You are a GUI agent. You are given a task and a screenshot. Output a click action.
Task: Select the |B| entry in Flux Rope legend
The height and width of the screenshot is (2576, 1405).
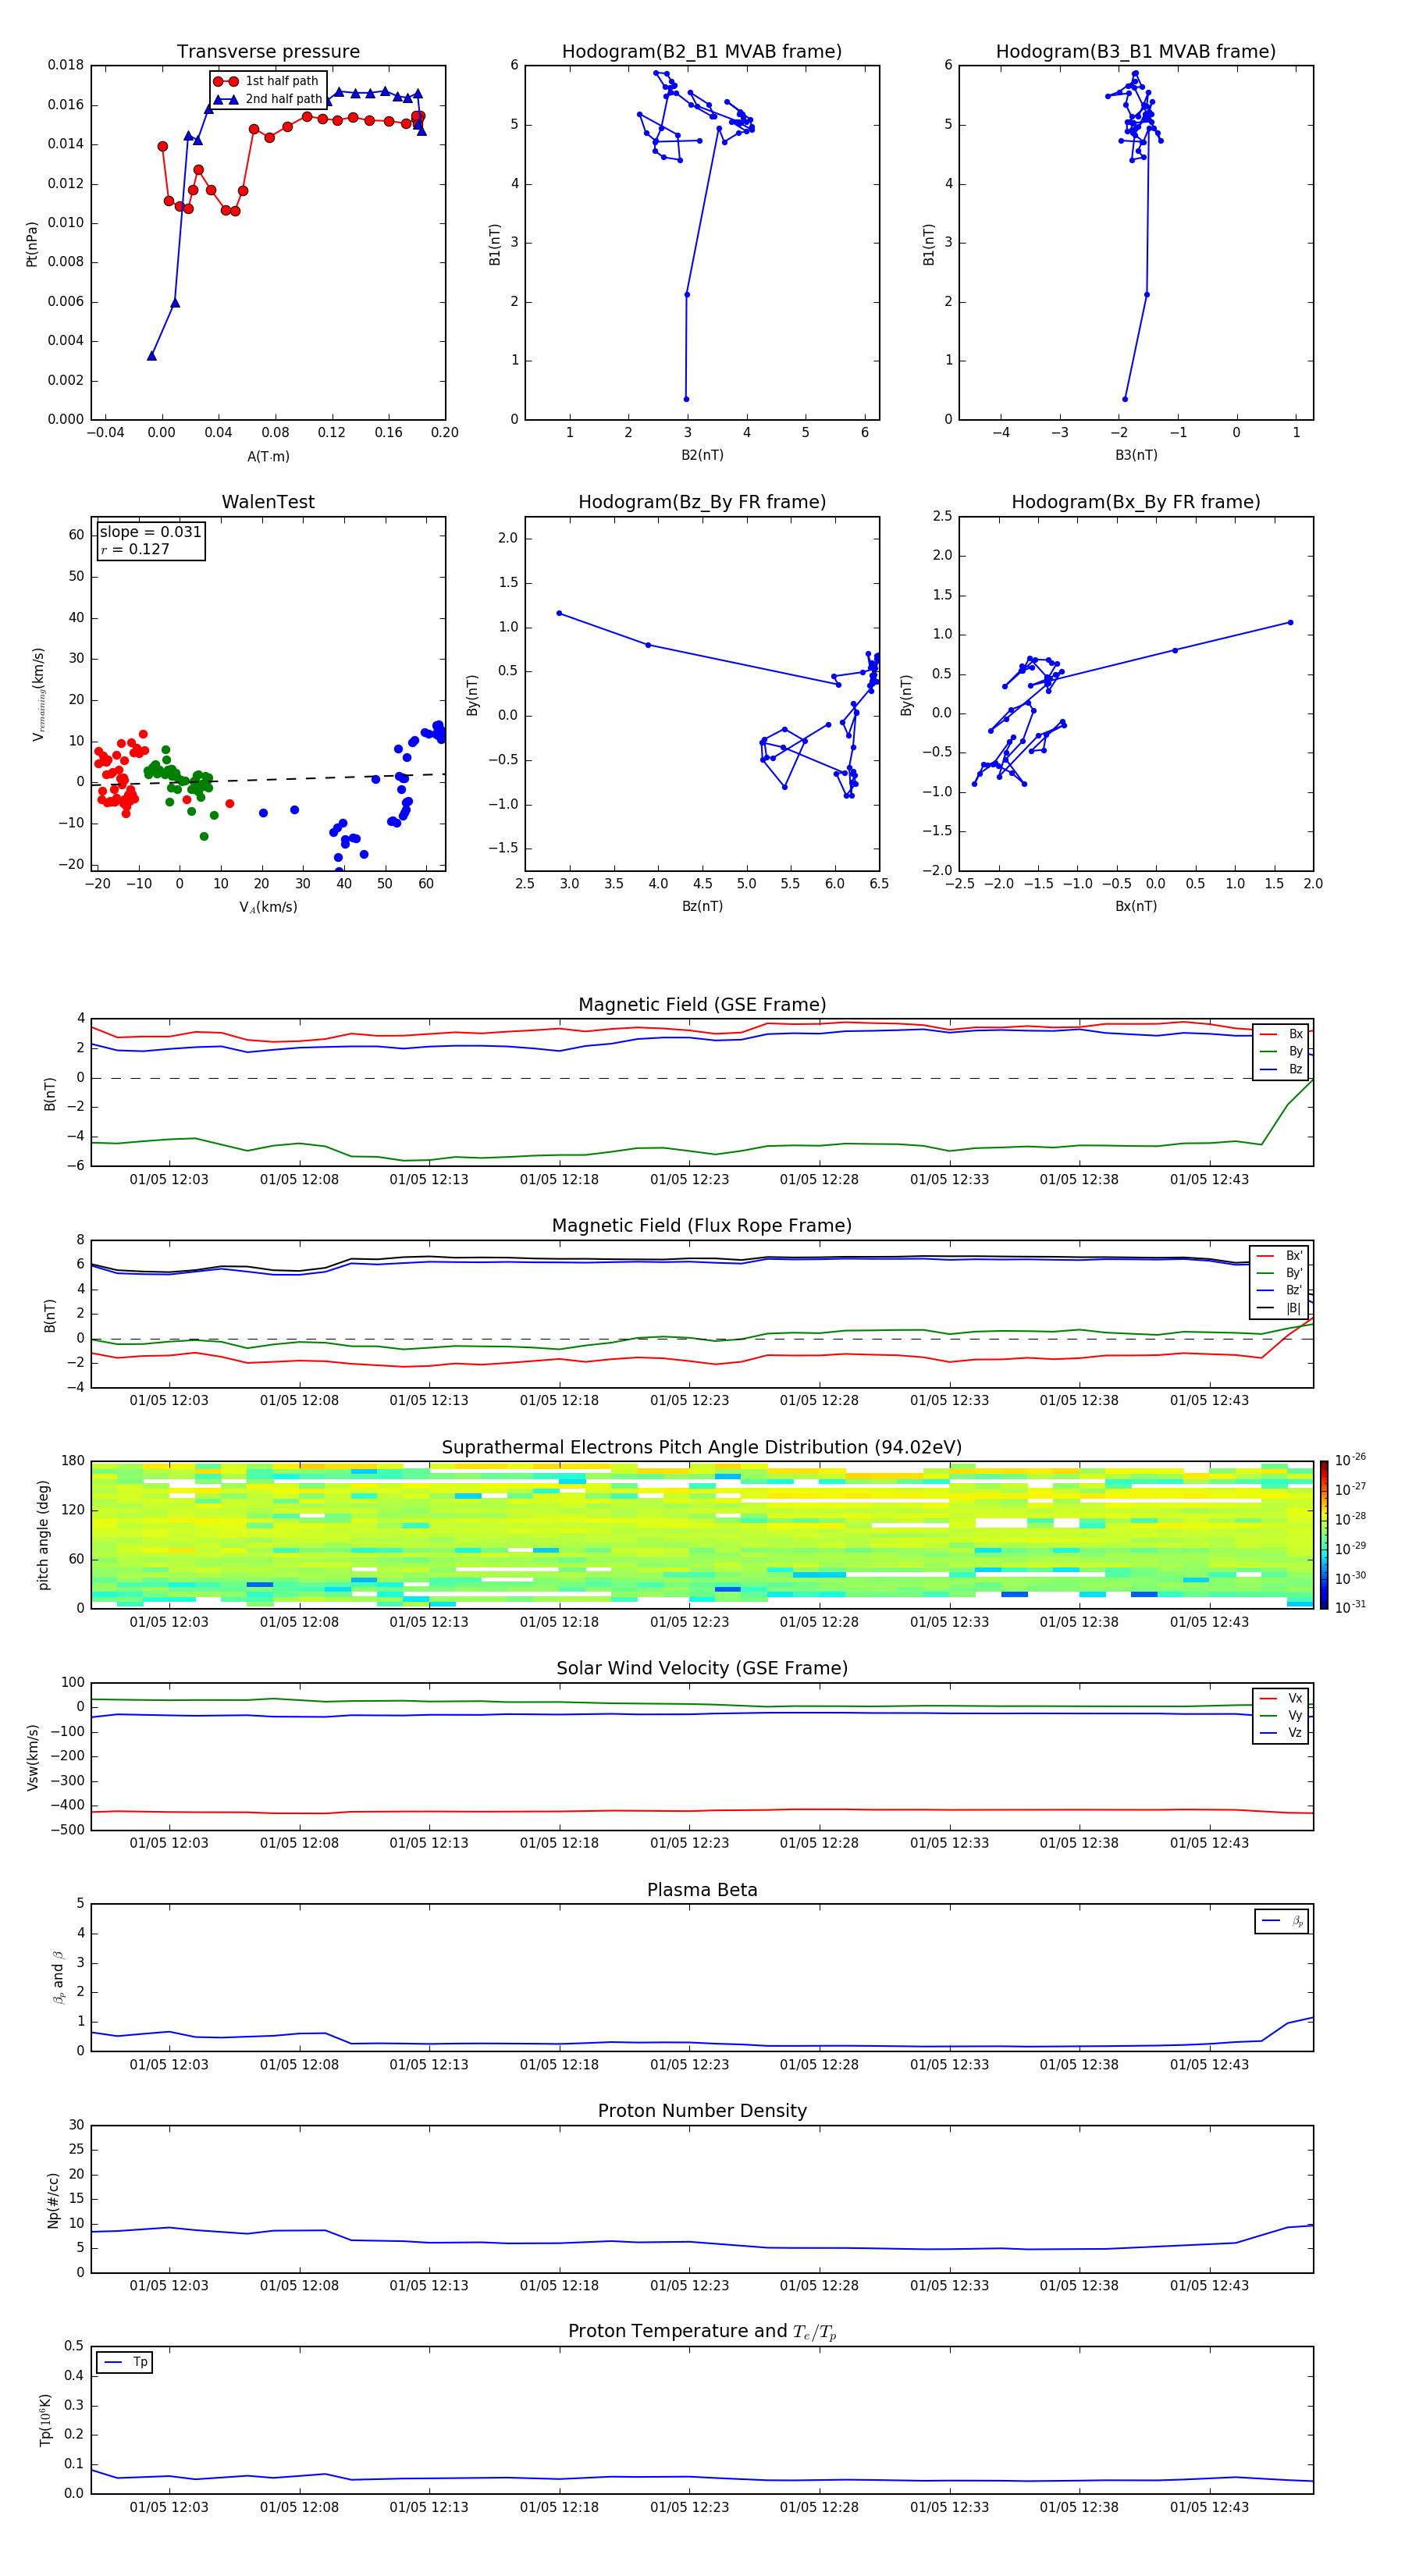click(x=1280, y=1308)
